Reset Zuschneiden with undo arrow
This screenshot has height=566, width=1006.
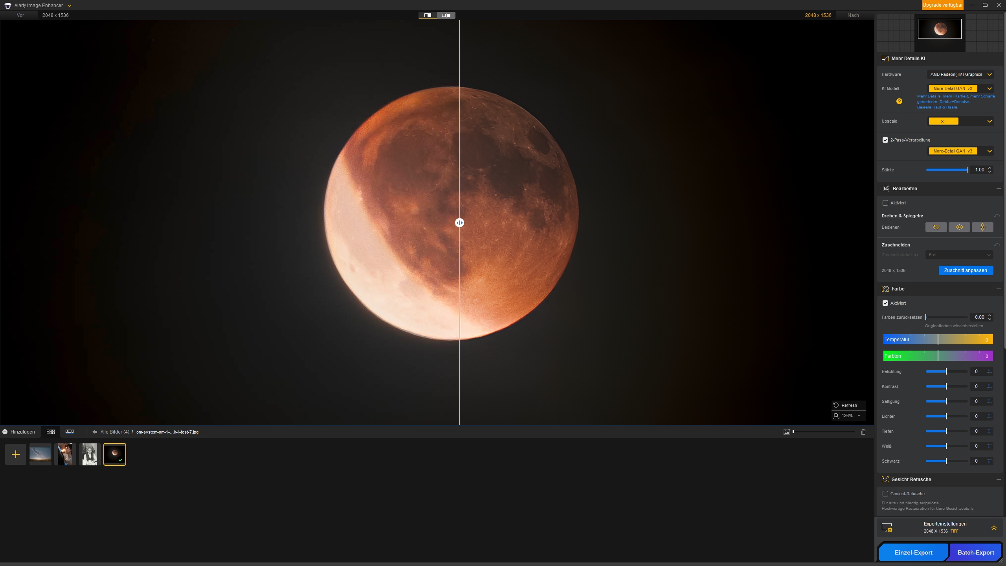pos(997,245)
